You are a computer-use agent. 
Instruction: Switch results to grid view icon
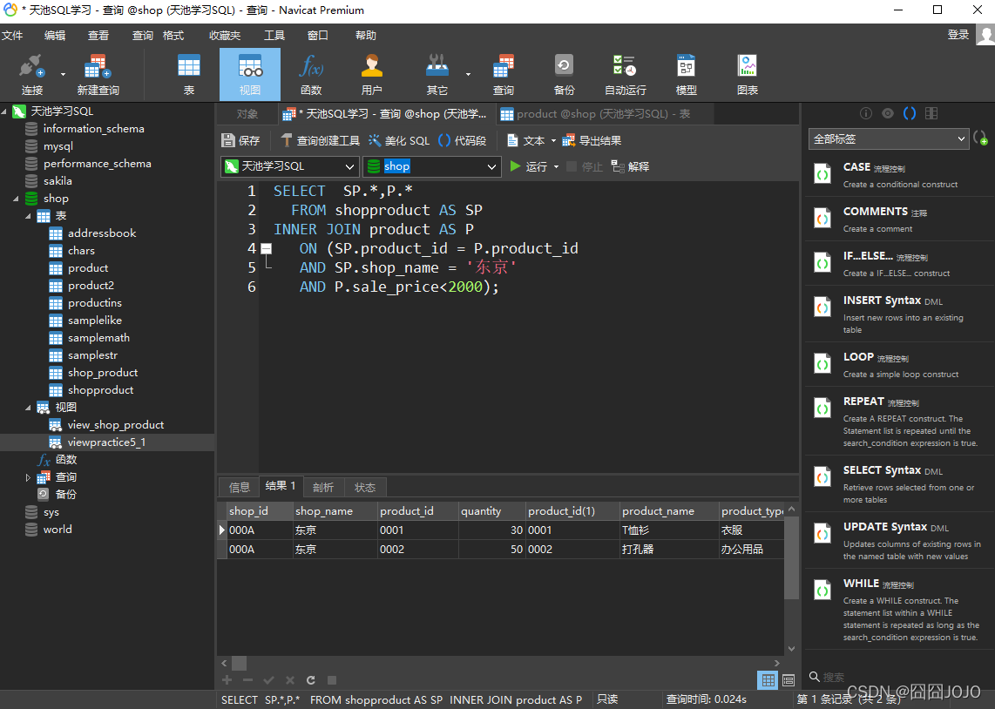coord(768,680)
